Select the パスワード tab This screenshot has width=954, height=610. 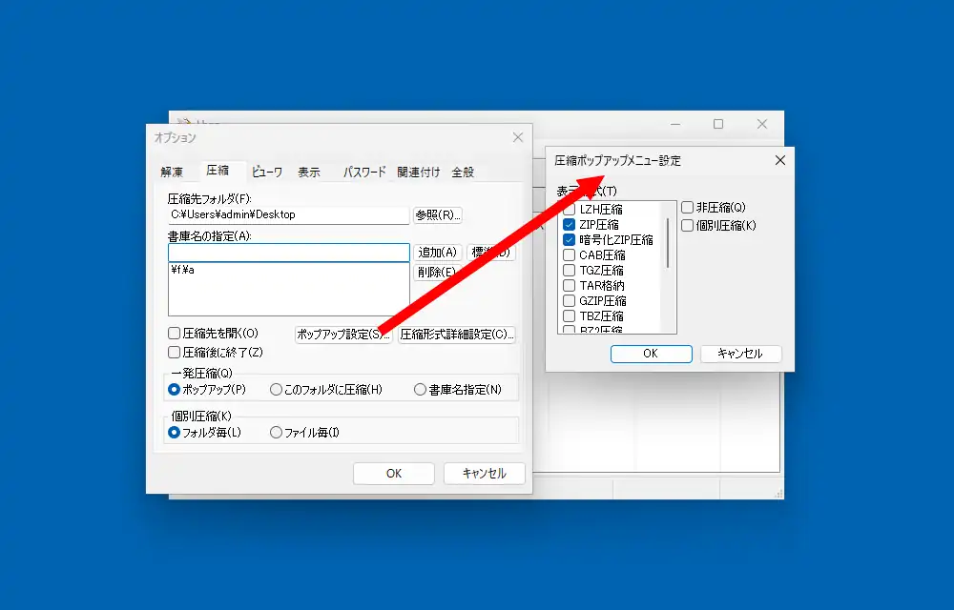(364, 173)
